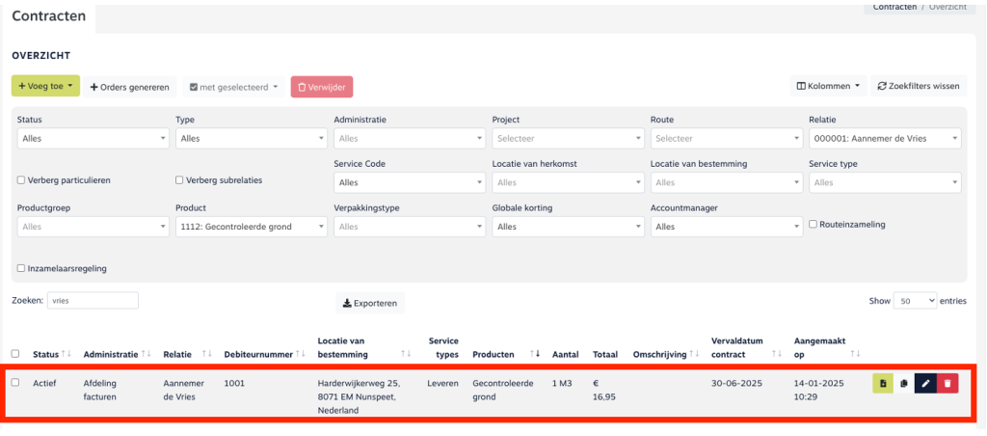This screenshot has width=987, height=436.
Task: Select the Actief contract row checkbox
Action: pyautogui.click(x=14, y=383)
